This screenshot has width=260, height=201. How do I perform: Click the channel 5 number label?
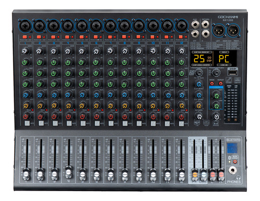tap(82, 43)
